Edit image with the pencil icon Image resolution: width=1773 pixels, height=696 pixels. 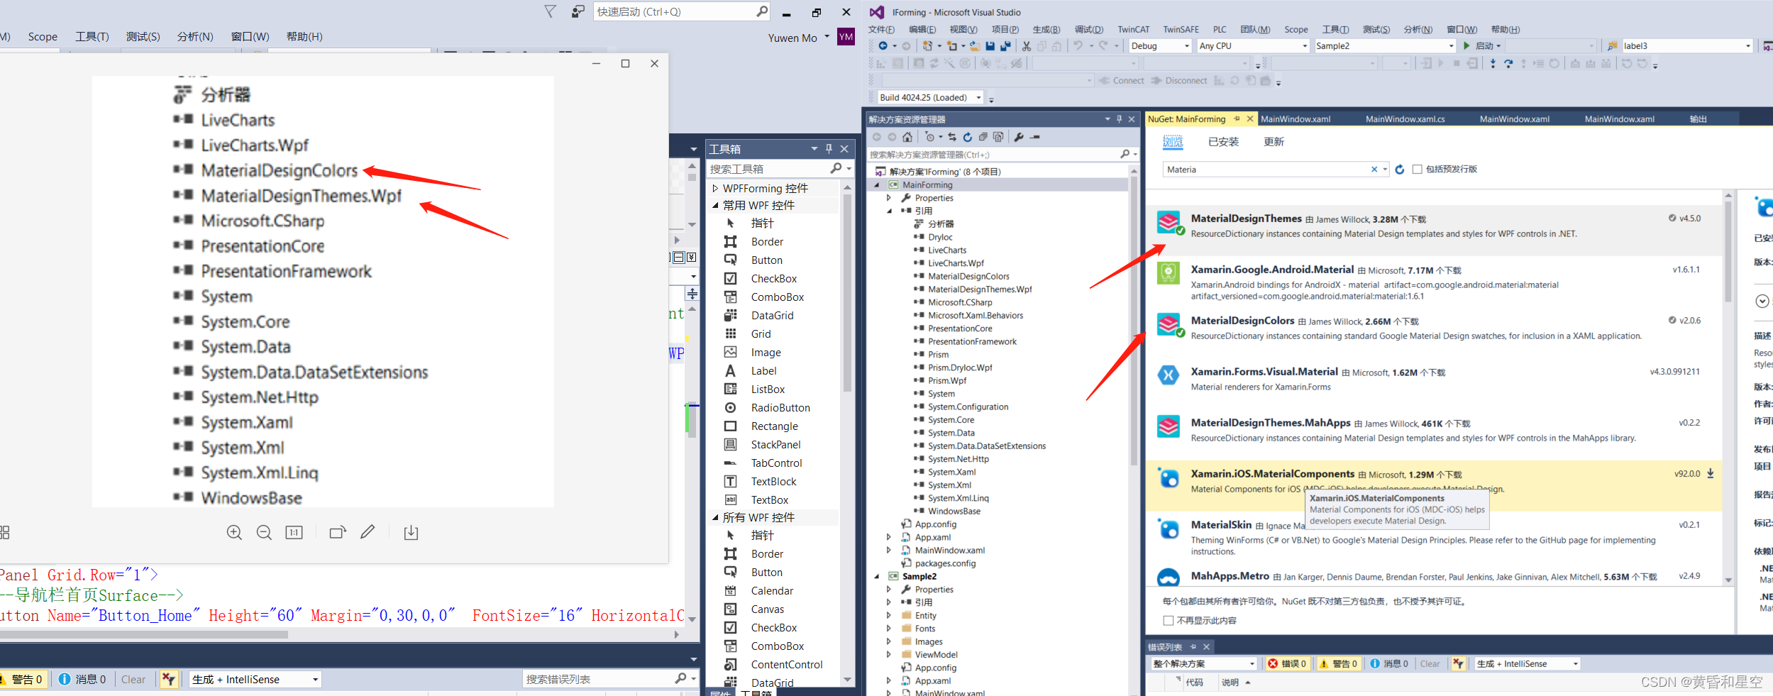pos(368,532)
